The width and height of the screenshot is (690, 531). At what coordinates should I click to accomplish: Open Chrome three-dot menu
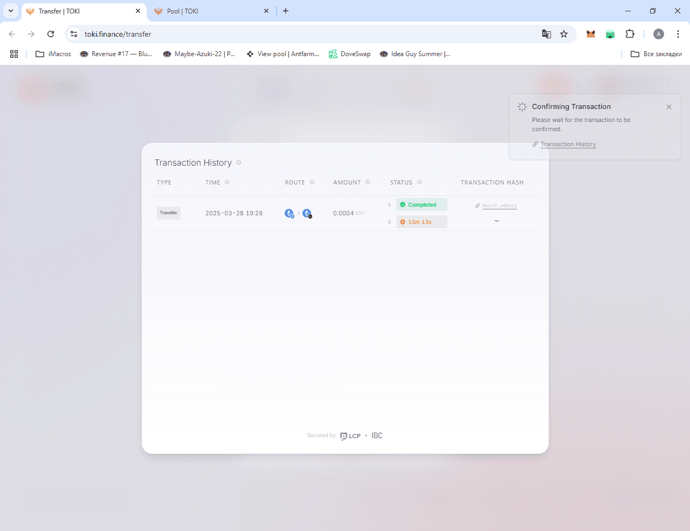(x=678, y=34)
